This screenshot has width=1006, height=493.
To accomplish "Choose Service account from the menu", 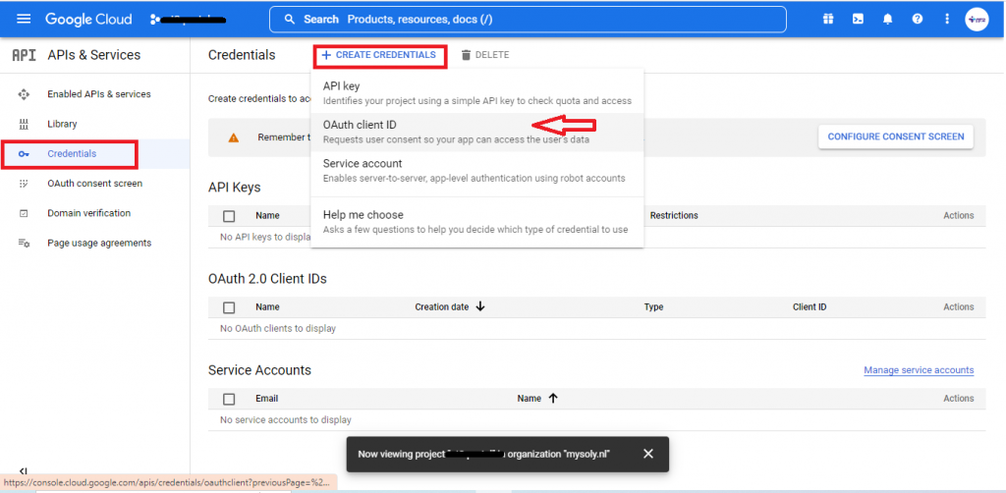I will (477, 171).
